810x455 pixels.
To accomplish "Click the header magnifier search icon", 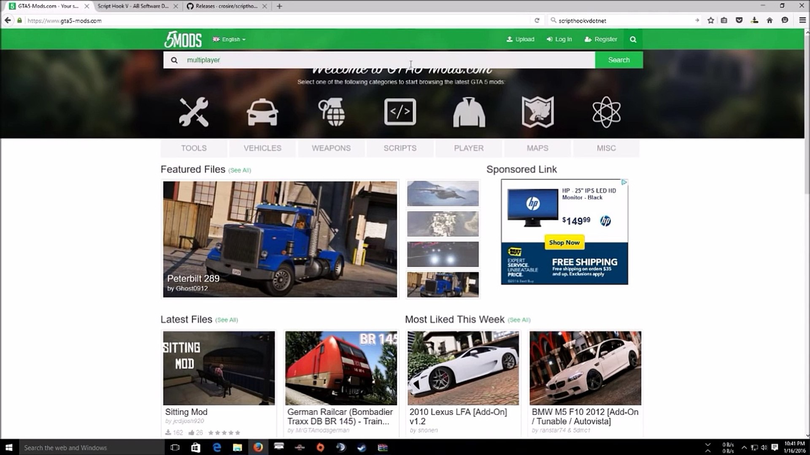I will click(633, 39).
